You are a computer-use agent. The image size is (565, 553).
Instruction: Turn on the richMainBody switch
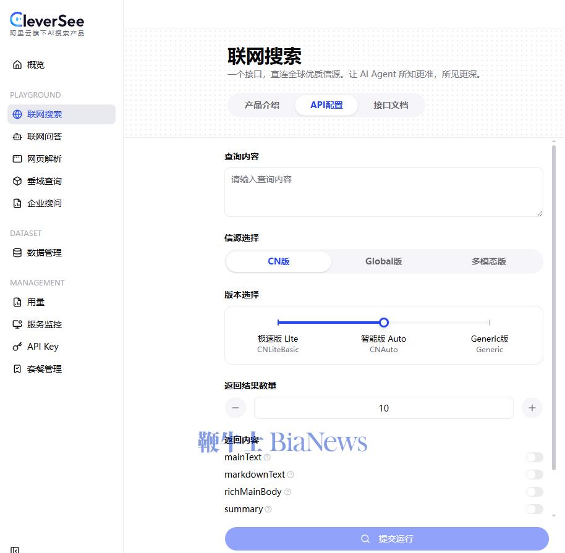534,492
